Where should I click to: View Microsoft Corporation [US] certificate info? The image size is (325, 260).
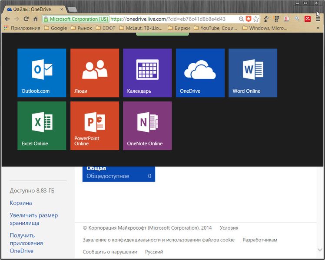click(76, 19)
